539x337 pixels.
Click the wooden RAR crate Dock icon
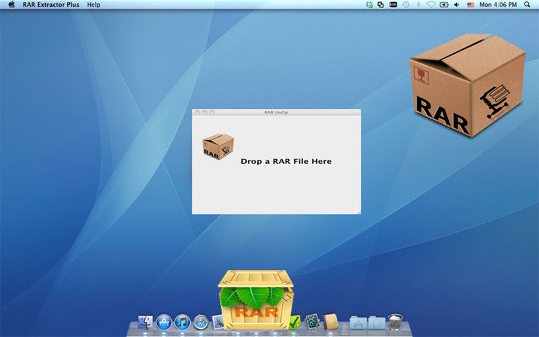(256, 299)
